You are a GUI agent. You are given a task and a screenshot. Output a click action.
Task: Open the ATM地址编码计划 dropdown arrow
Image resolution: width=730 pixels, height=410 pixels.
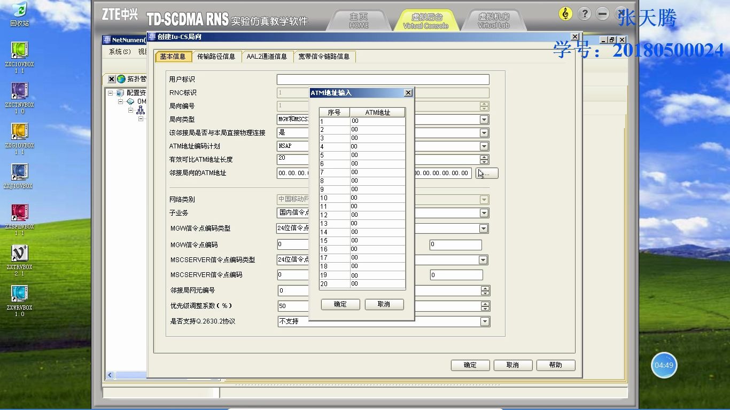click(484, 146)
